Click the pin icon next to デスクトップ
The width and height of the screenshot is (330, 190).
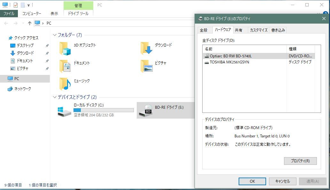point(47,46)
